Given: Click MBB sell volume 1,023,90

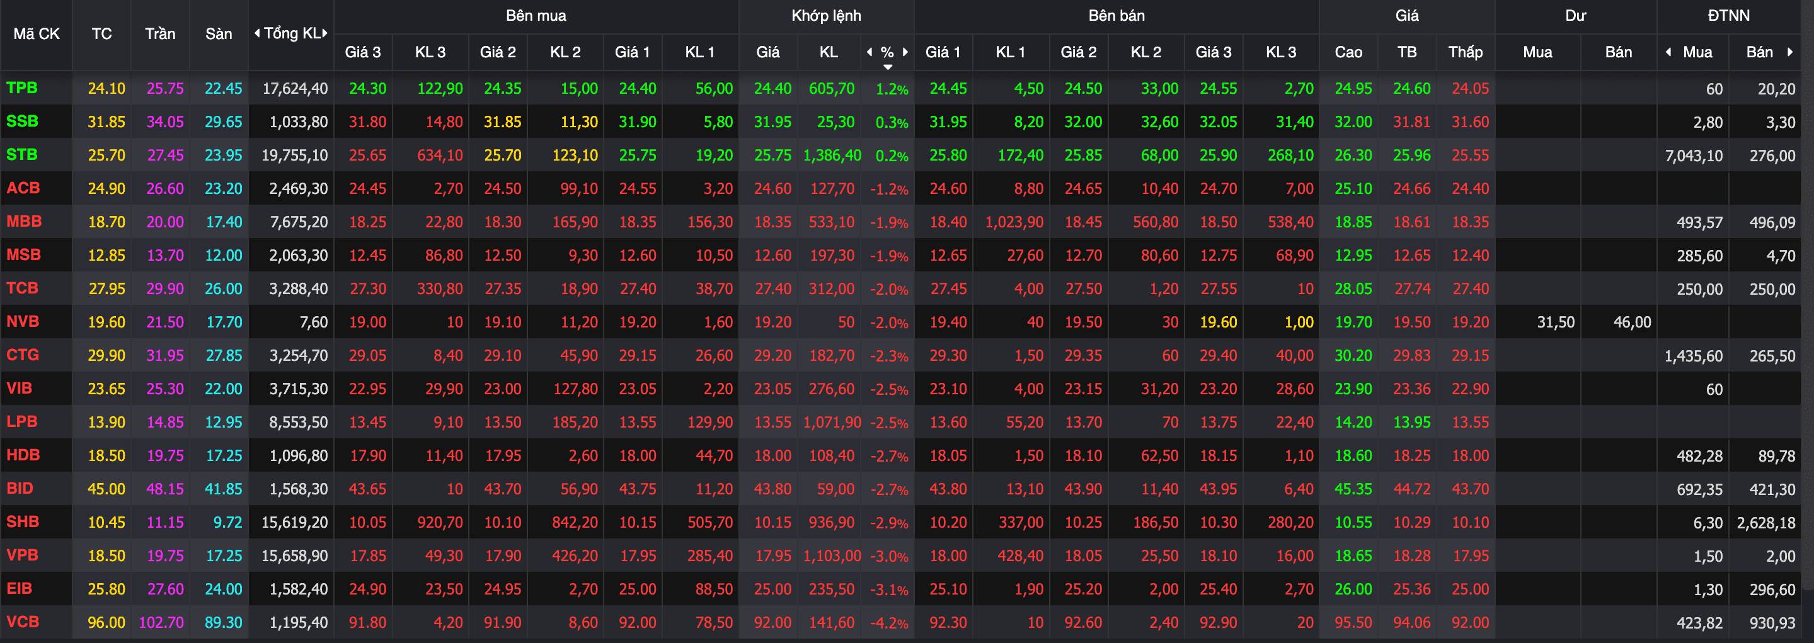Looking at the screenshot, I should (1014, 222).
